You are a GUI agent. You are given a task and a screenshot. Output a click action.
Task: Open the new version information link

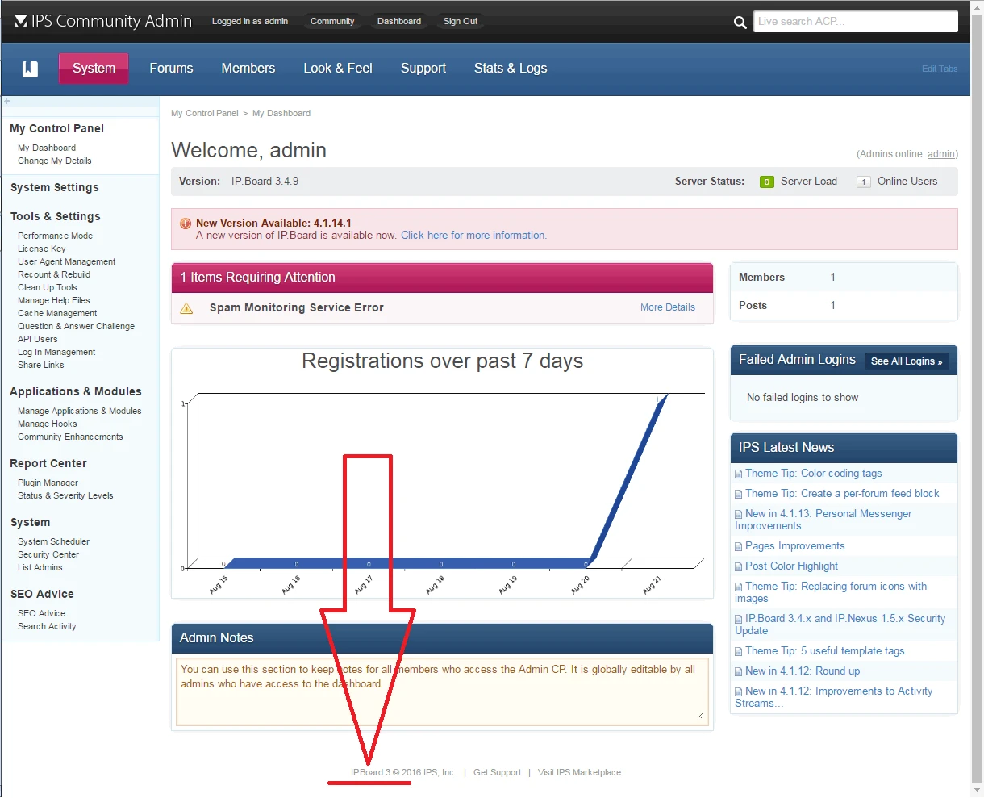(473, 235)
